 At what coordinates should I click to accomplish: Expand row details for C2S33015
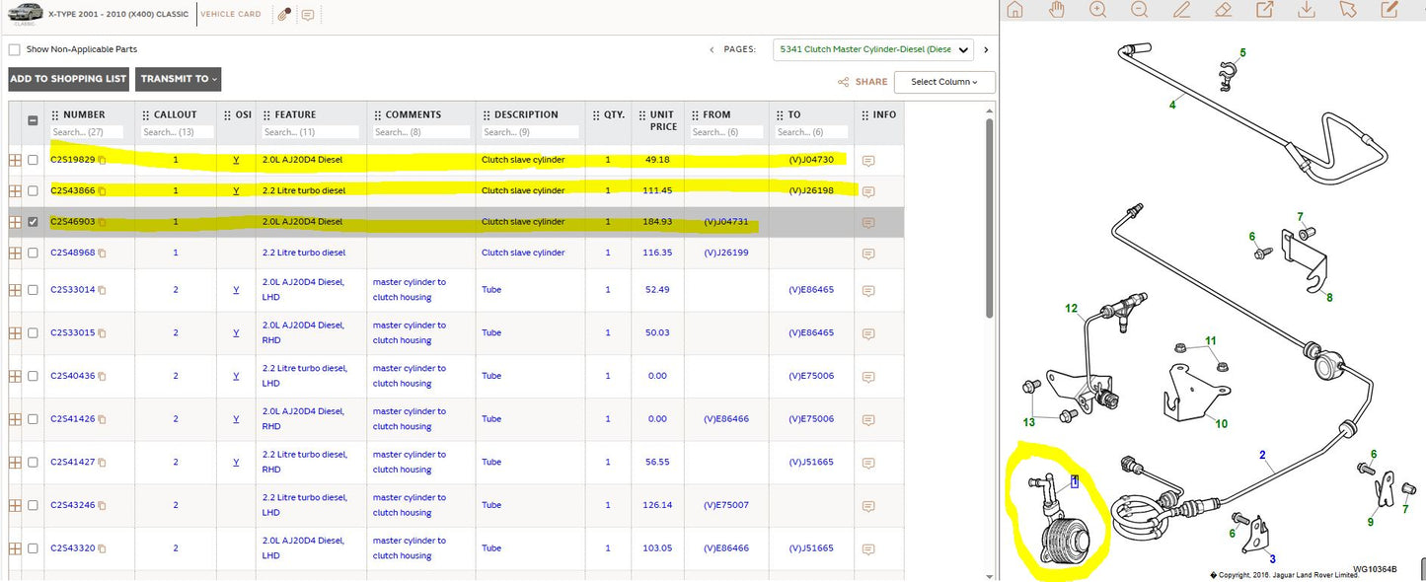[x=15, y=333]
